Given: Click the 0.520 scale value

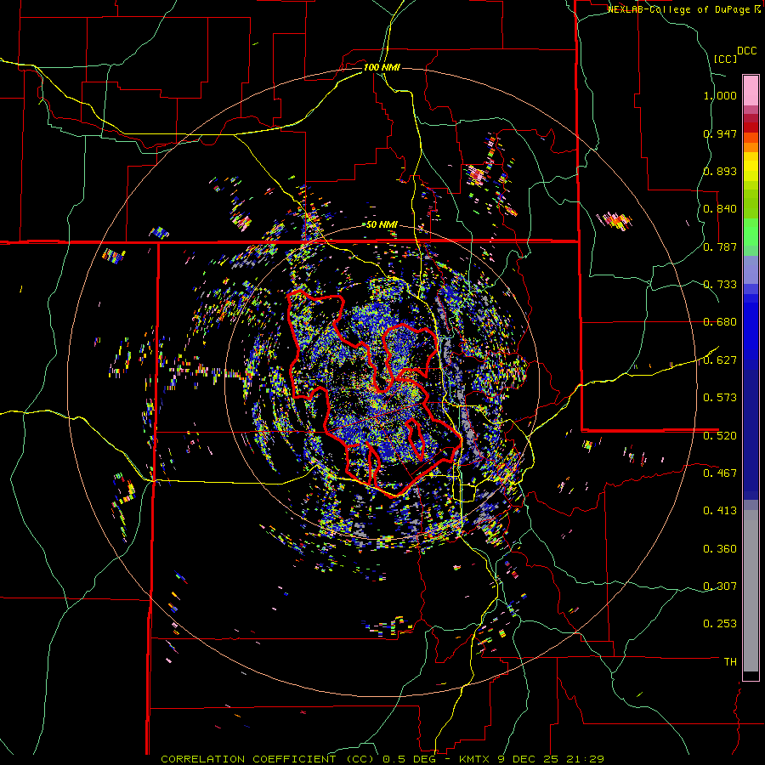Looking at the screenshot, I should tap(720, 436).
